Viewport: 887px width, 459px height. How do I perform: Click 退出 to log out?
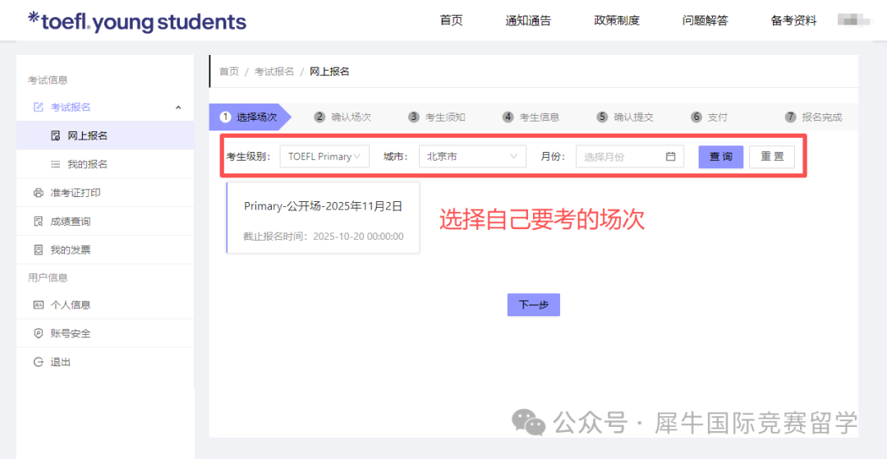(105, 362)
